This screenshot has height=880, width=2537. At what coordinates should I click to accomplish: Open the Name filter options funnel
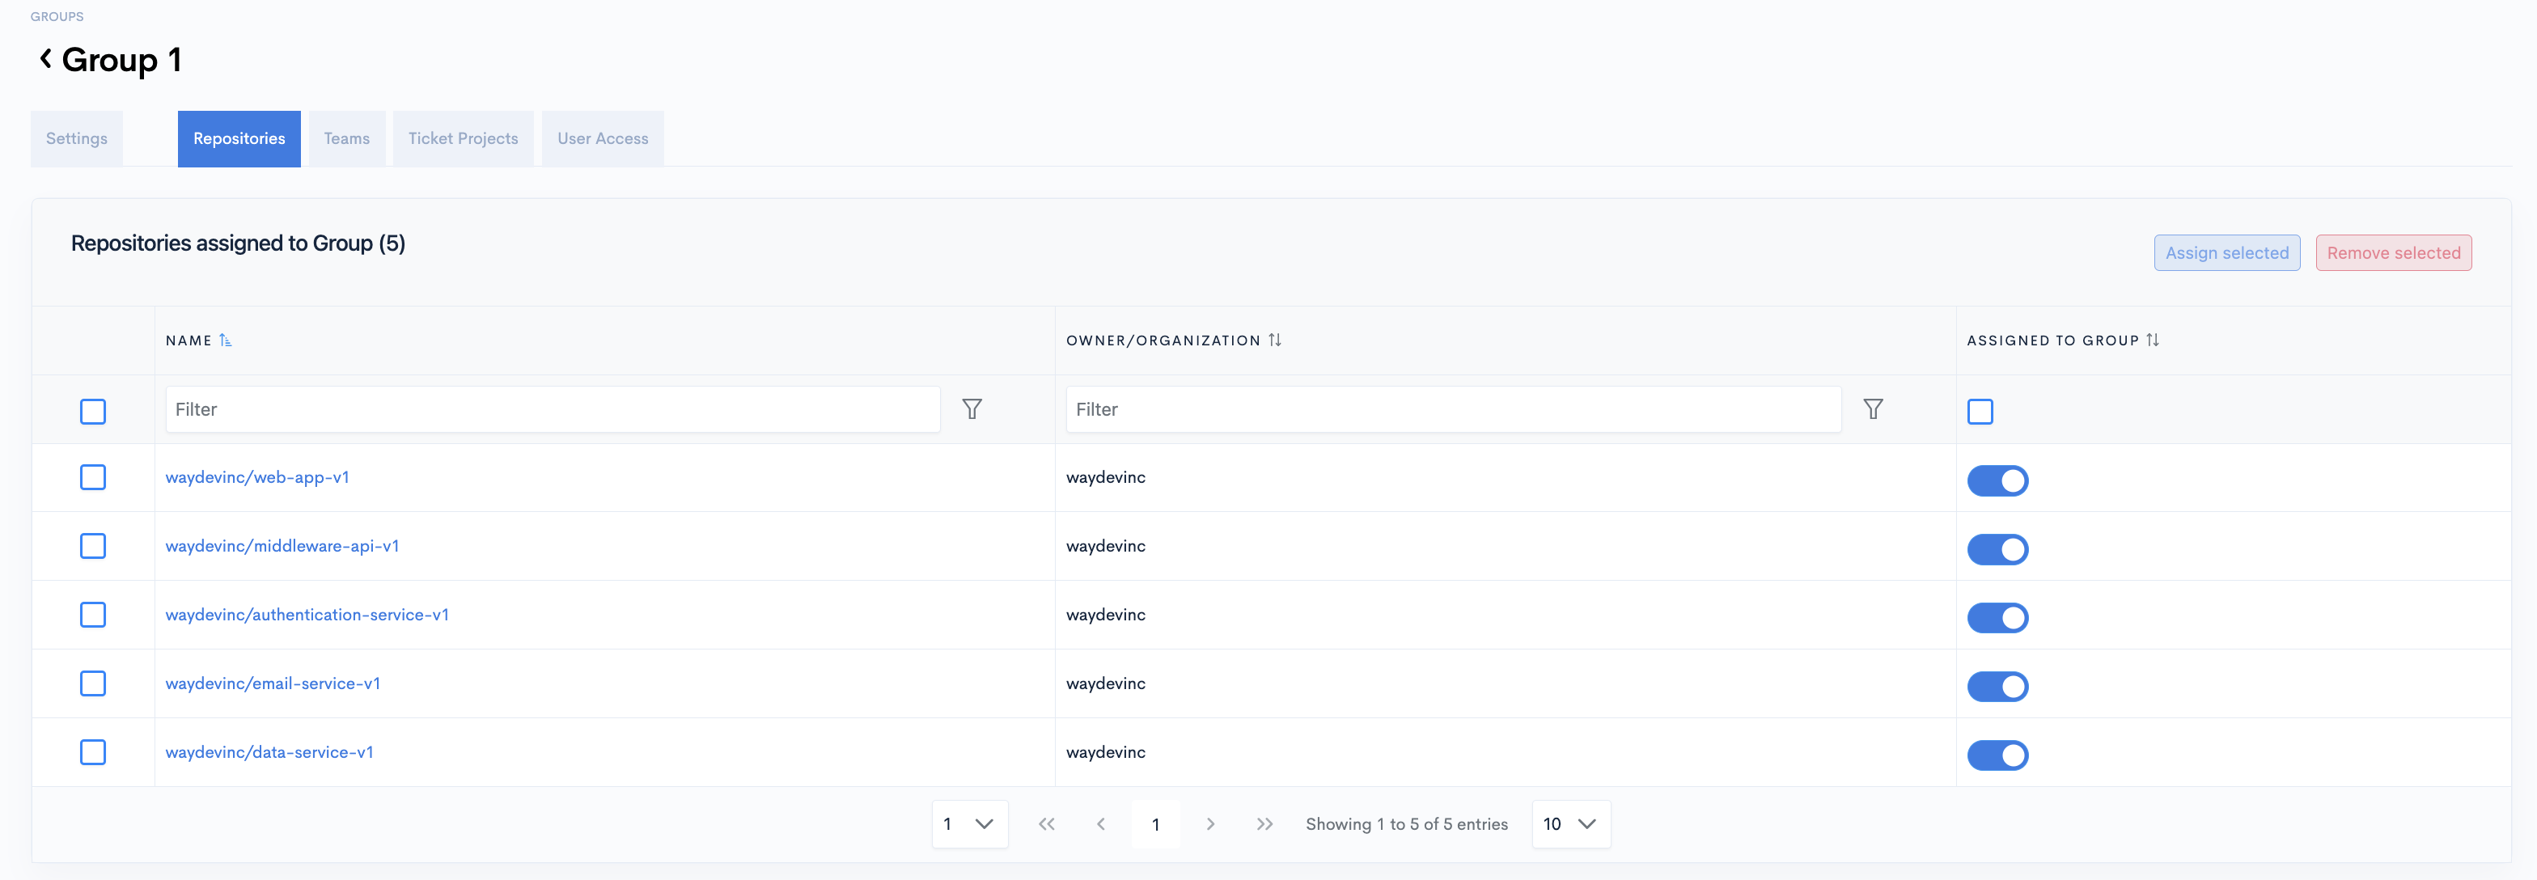tap(971, 409)
